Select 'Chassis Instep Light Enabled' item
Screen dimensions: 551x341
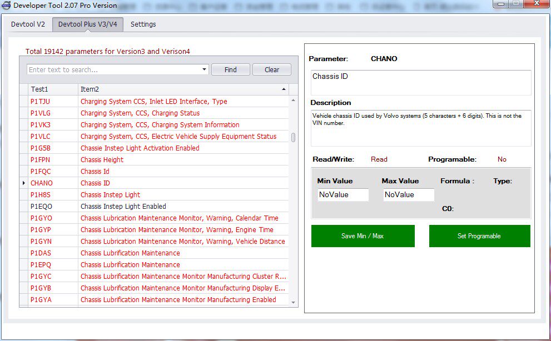(x=123, y=207)
